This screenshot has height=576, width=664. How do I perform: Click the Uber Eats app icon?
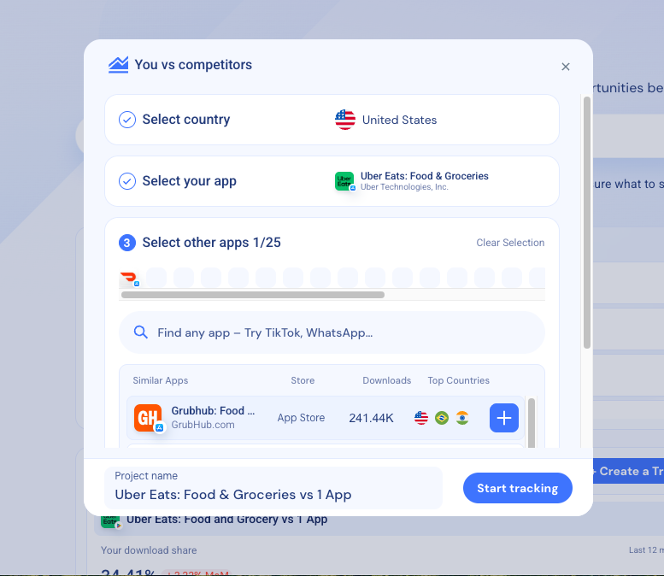tap(344, 181)
